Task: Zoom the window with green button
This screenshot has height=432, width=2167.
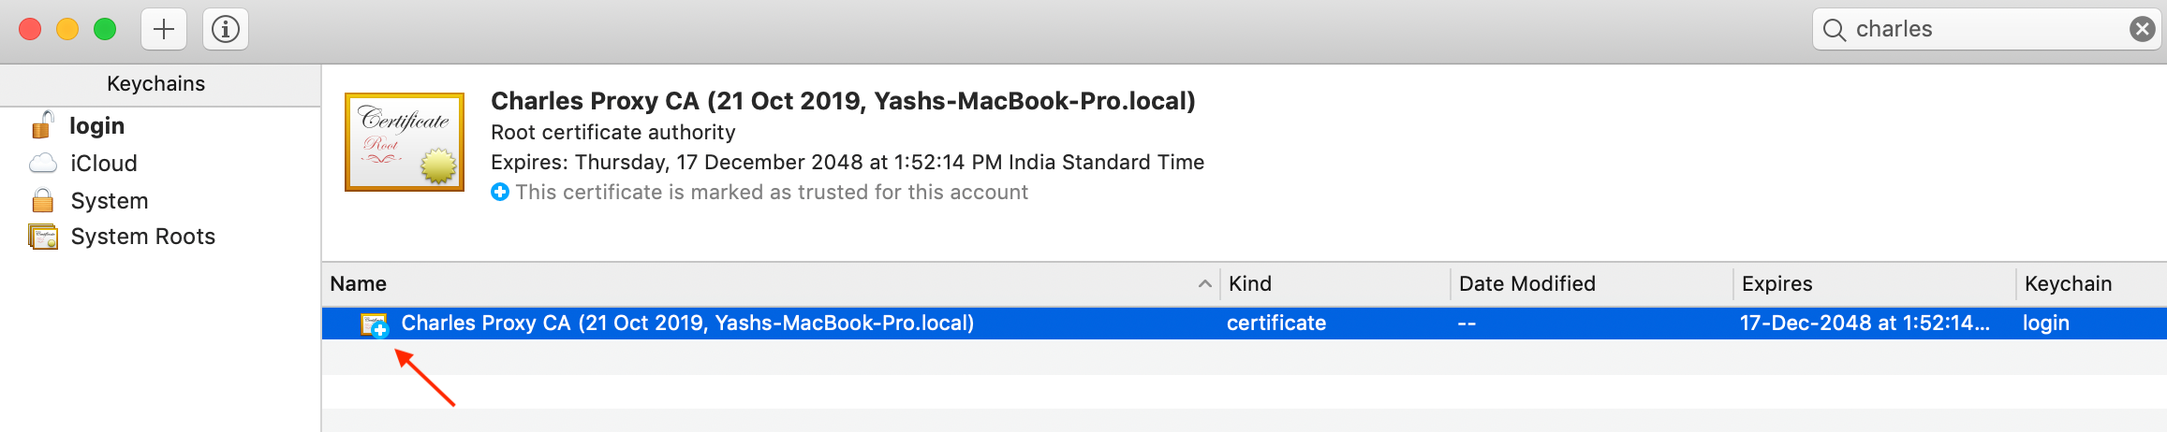Action: tap(105, 29)
